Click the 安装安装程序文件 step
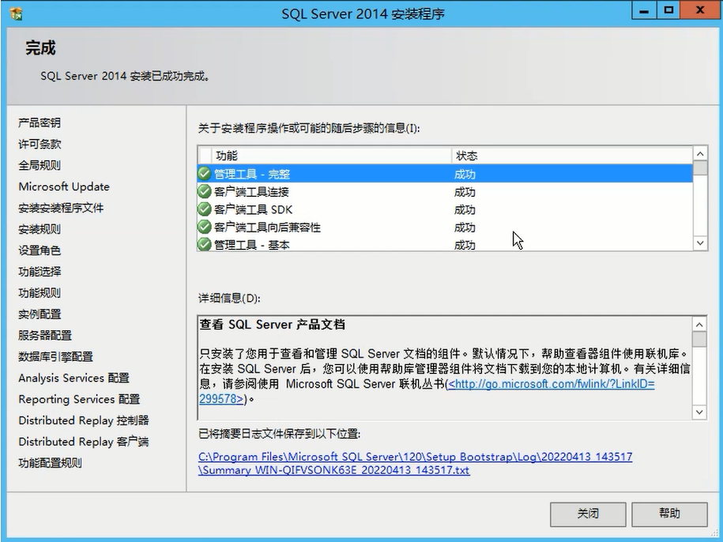Screen dimensions: 723x542 [61, 208]
